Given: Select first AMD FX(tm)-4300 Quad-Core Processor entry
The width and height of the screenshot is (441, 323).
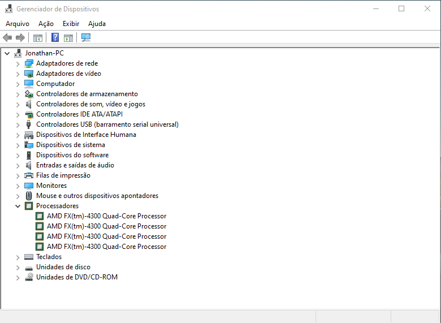Looking at the screenshot, I should 107,216.
